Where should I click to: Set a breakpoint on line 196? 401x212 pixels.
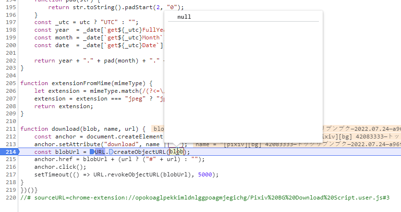click(11, 15)
